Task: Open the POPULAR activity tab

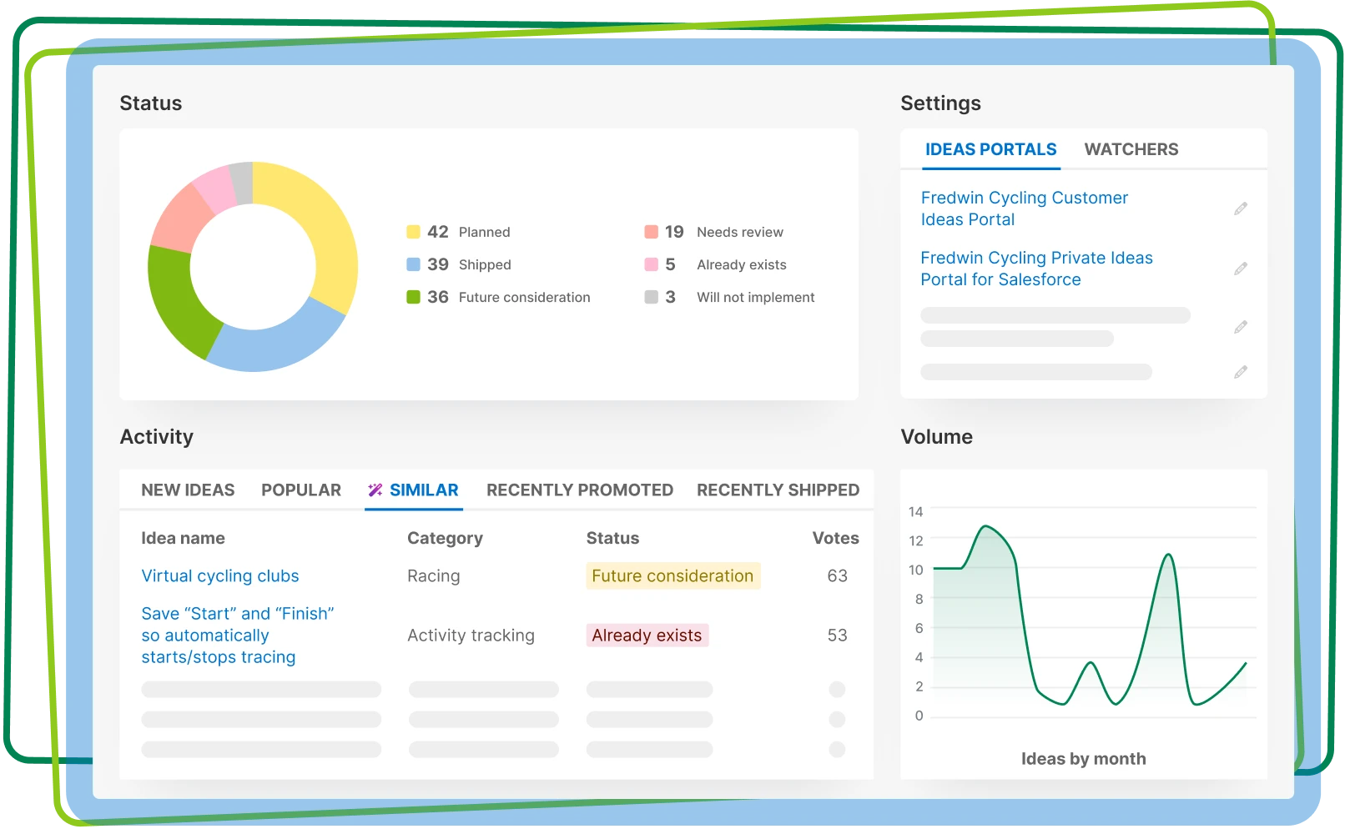Action: click(301, 490)
